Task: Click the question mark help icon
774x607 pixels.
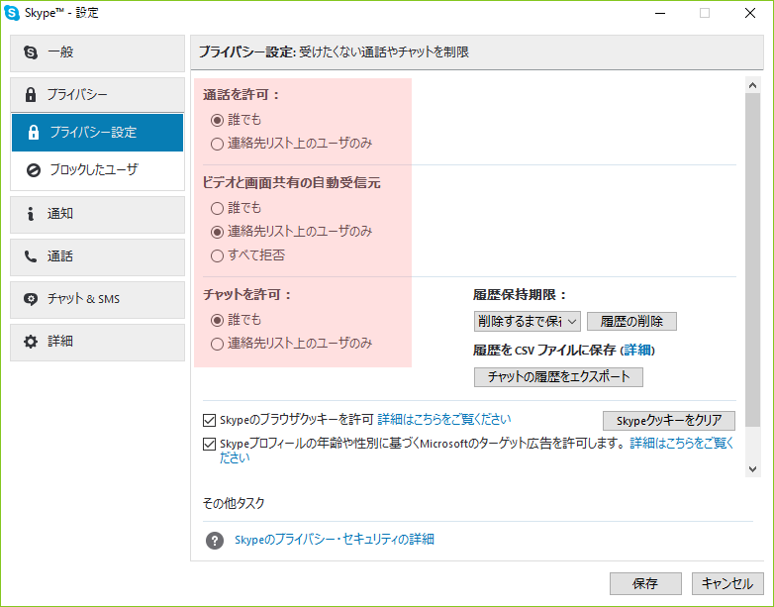Action: (215, 541)
